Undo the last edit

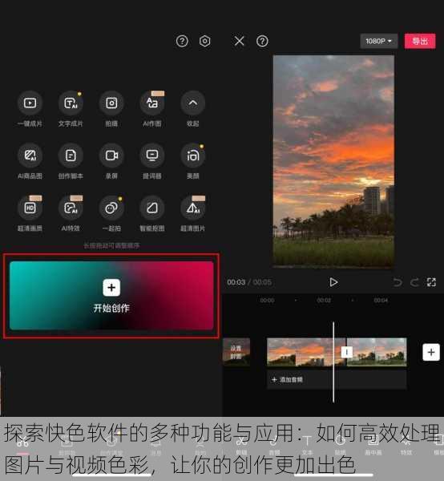point(398,282)
